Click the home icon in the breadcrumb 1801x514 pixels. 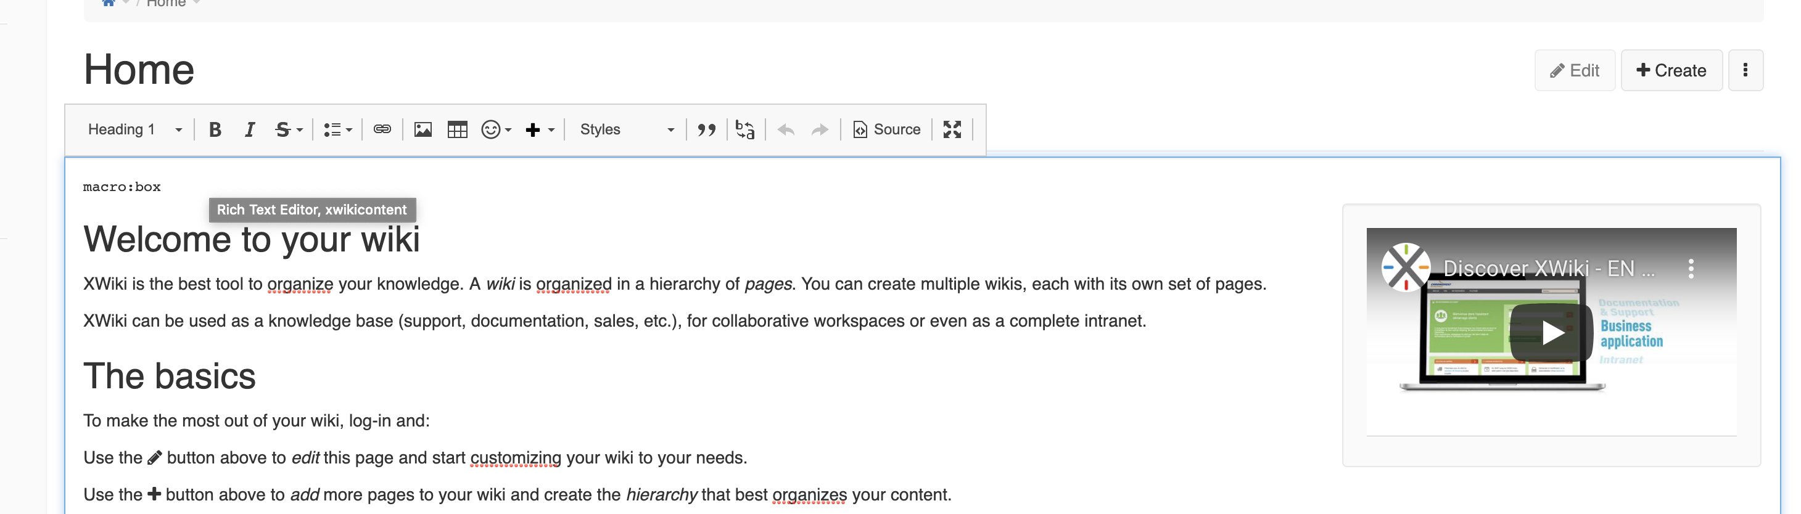109,3
